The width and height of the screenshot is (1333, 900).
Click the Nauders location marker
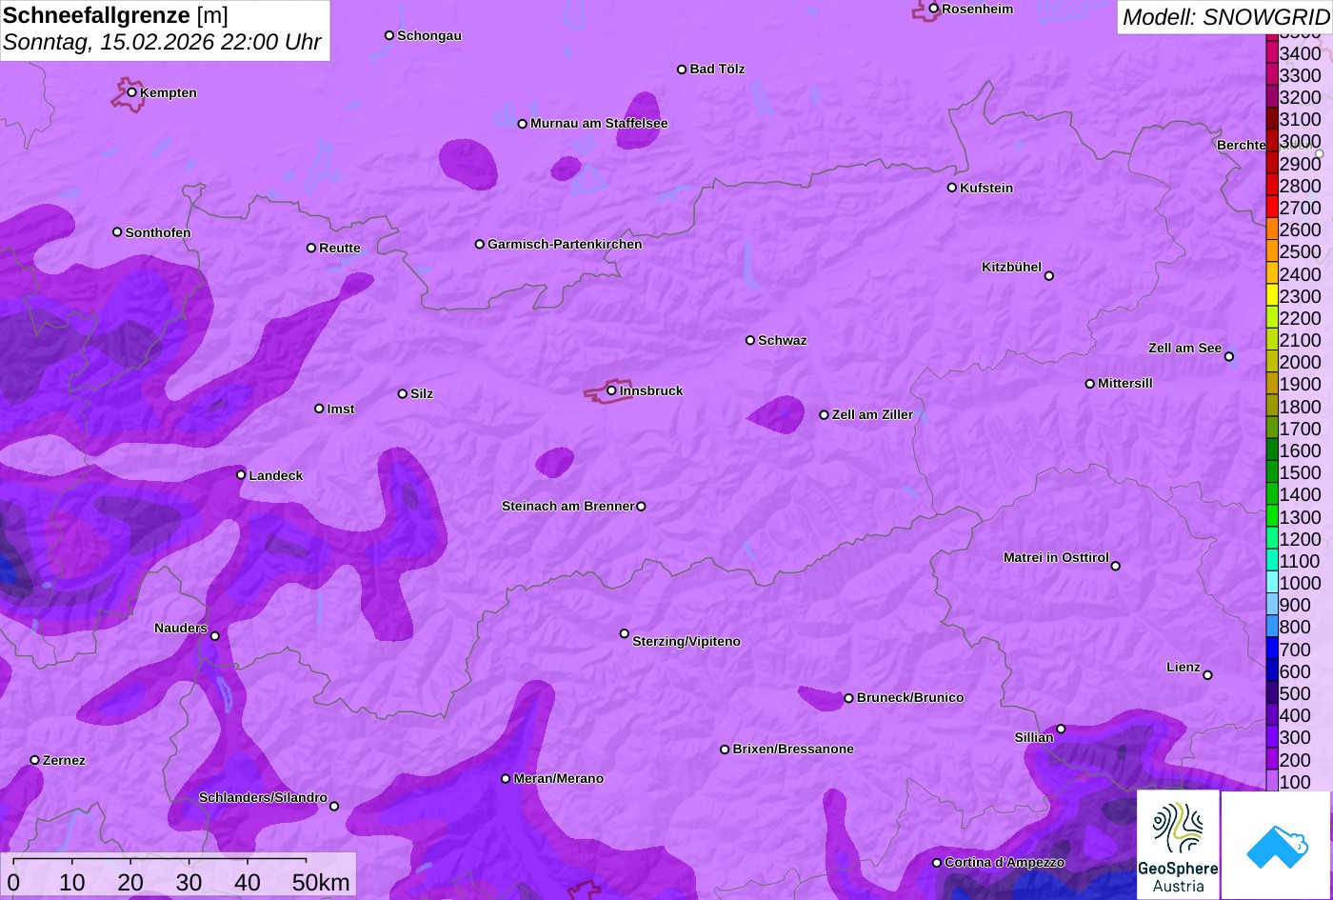coord(215,636)
